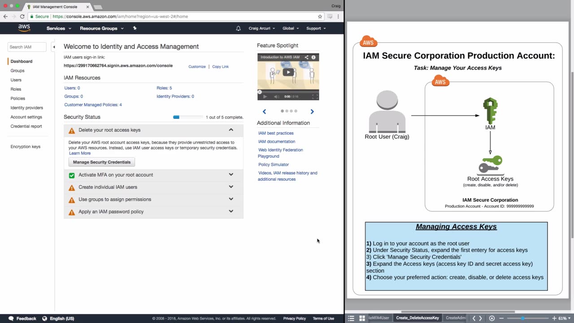Click the globe language icon in footer
The height and width of the screenshot is (323, 574).
coord(44,319)
